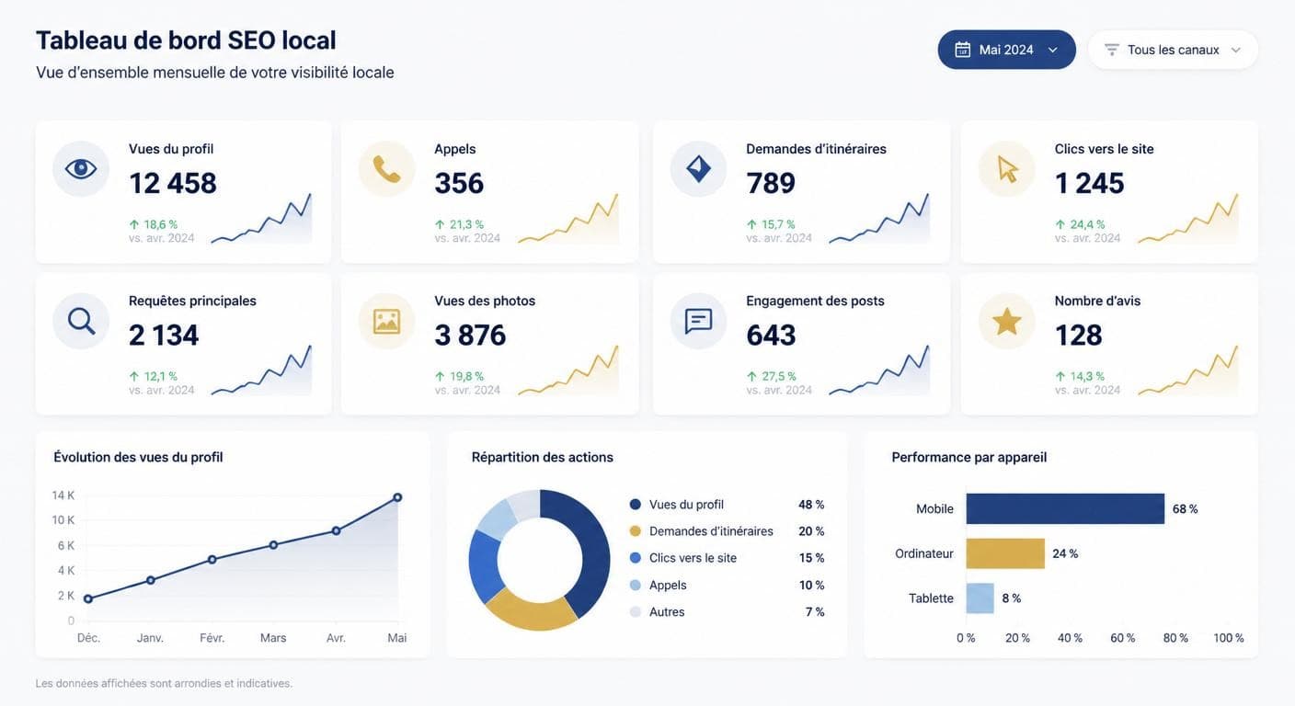Click the Mai data point on the line chart
The width and height of the screenshot is (1295, 706).
coord(397,497)
